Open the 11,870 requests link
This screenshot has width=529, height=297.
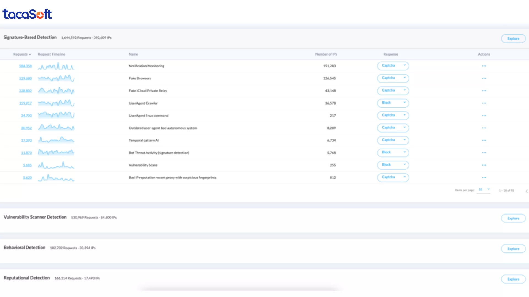26,153
